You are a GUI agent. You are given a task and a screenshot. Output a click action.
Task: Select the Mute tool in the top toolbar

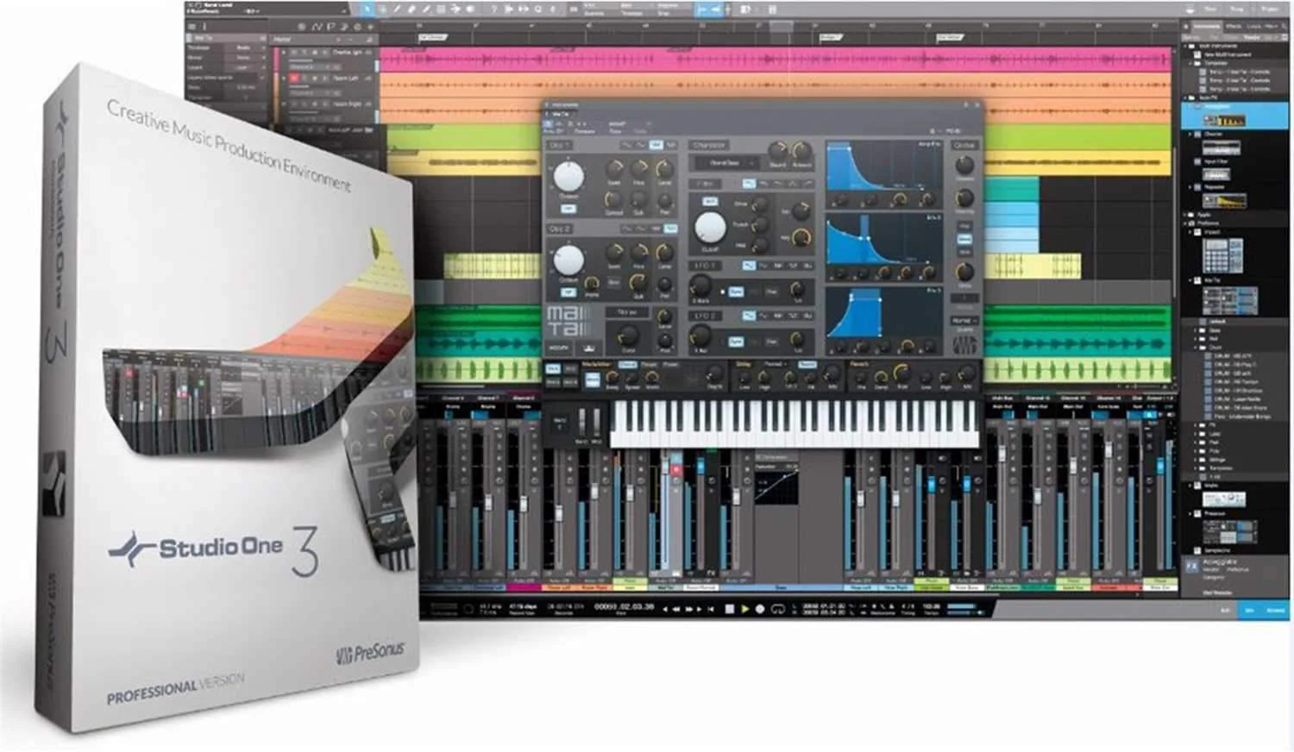[x=441, y=9]
